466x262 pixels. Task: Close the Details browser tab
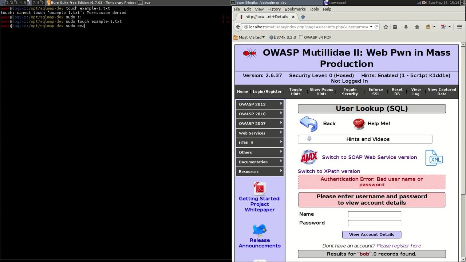click(x=293, y=17)
